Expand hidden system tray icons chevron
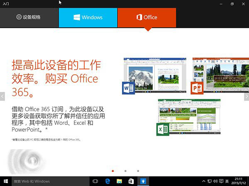Image resolution: width=249 pixels, height=186 pixels. click(x=204, y=181)
